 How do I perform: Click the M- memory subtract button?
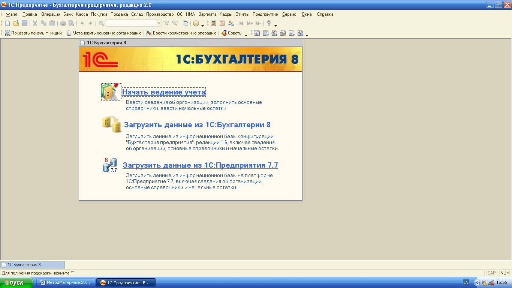258,23
